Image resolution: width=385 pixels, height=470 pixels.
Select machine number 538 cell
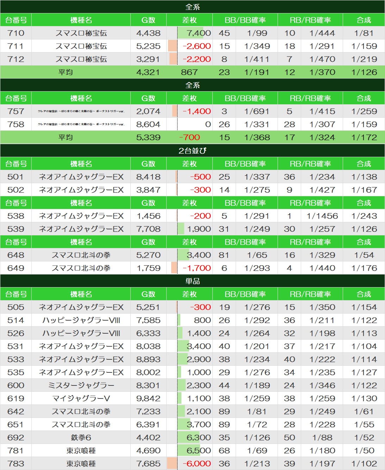click(x=16, y=216)
